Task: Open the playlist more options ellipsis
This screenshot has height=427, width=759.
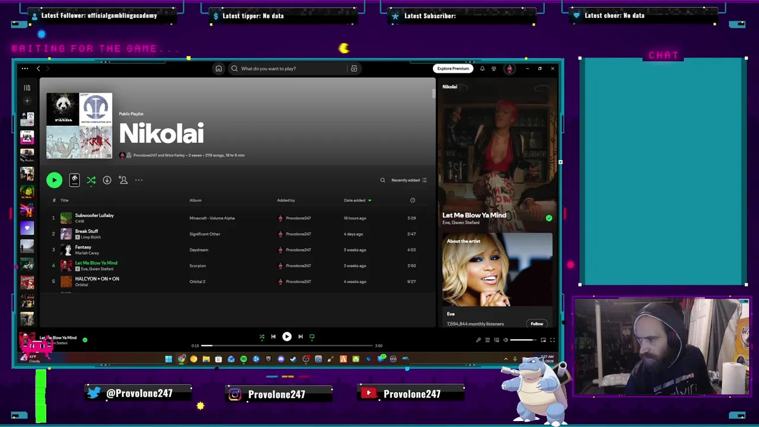Action: coord(139,180)
